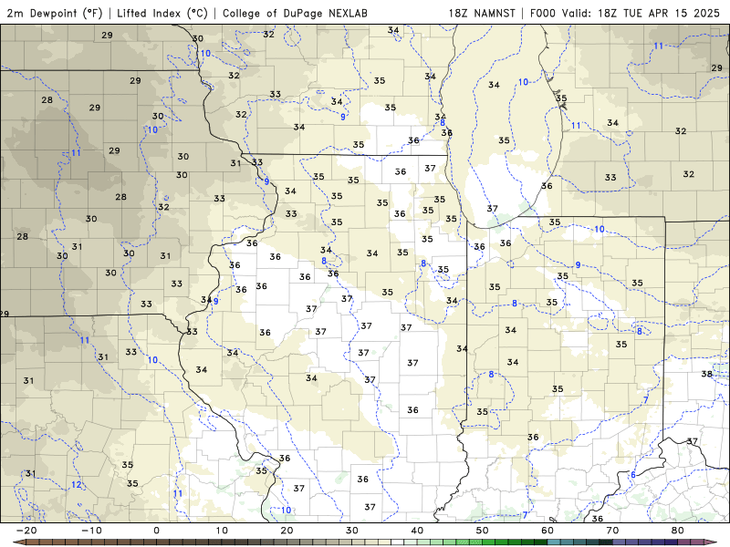The height and width of the screenshot is (547, 730).
Task: Click the 50 label on the color scale
Action: 483,531
